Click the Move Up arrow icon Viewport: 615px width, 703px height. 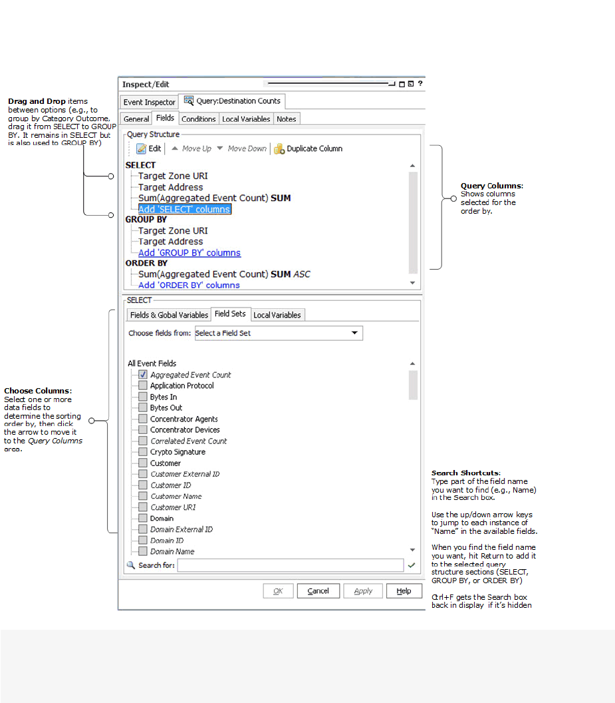tap(175, 148)
